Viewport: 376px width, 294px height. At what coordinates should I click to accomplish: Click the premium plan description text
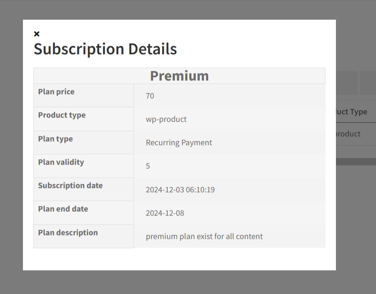(x=204, y=236)
